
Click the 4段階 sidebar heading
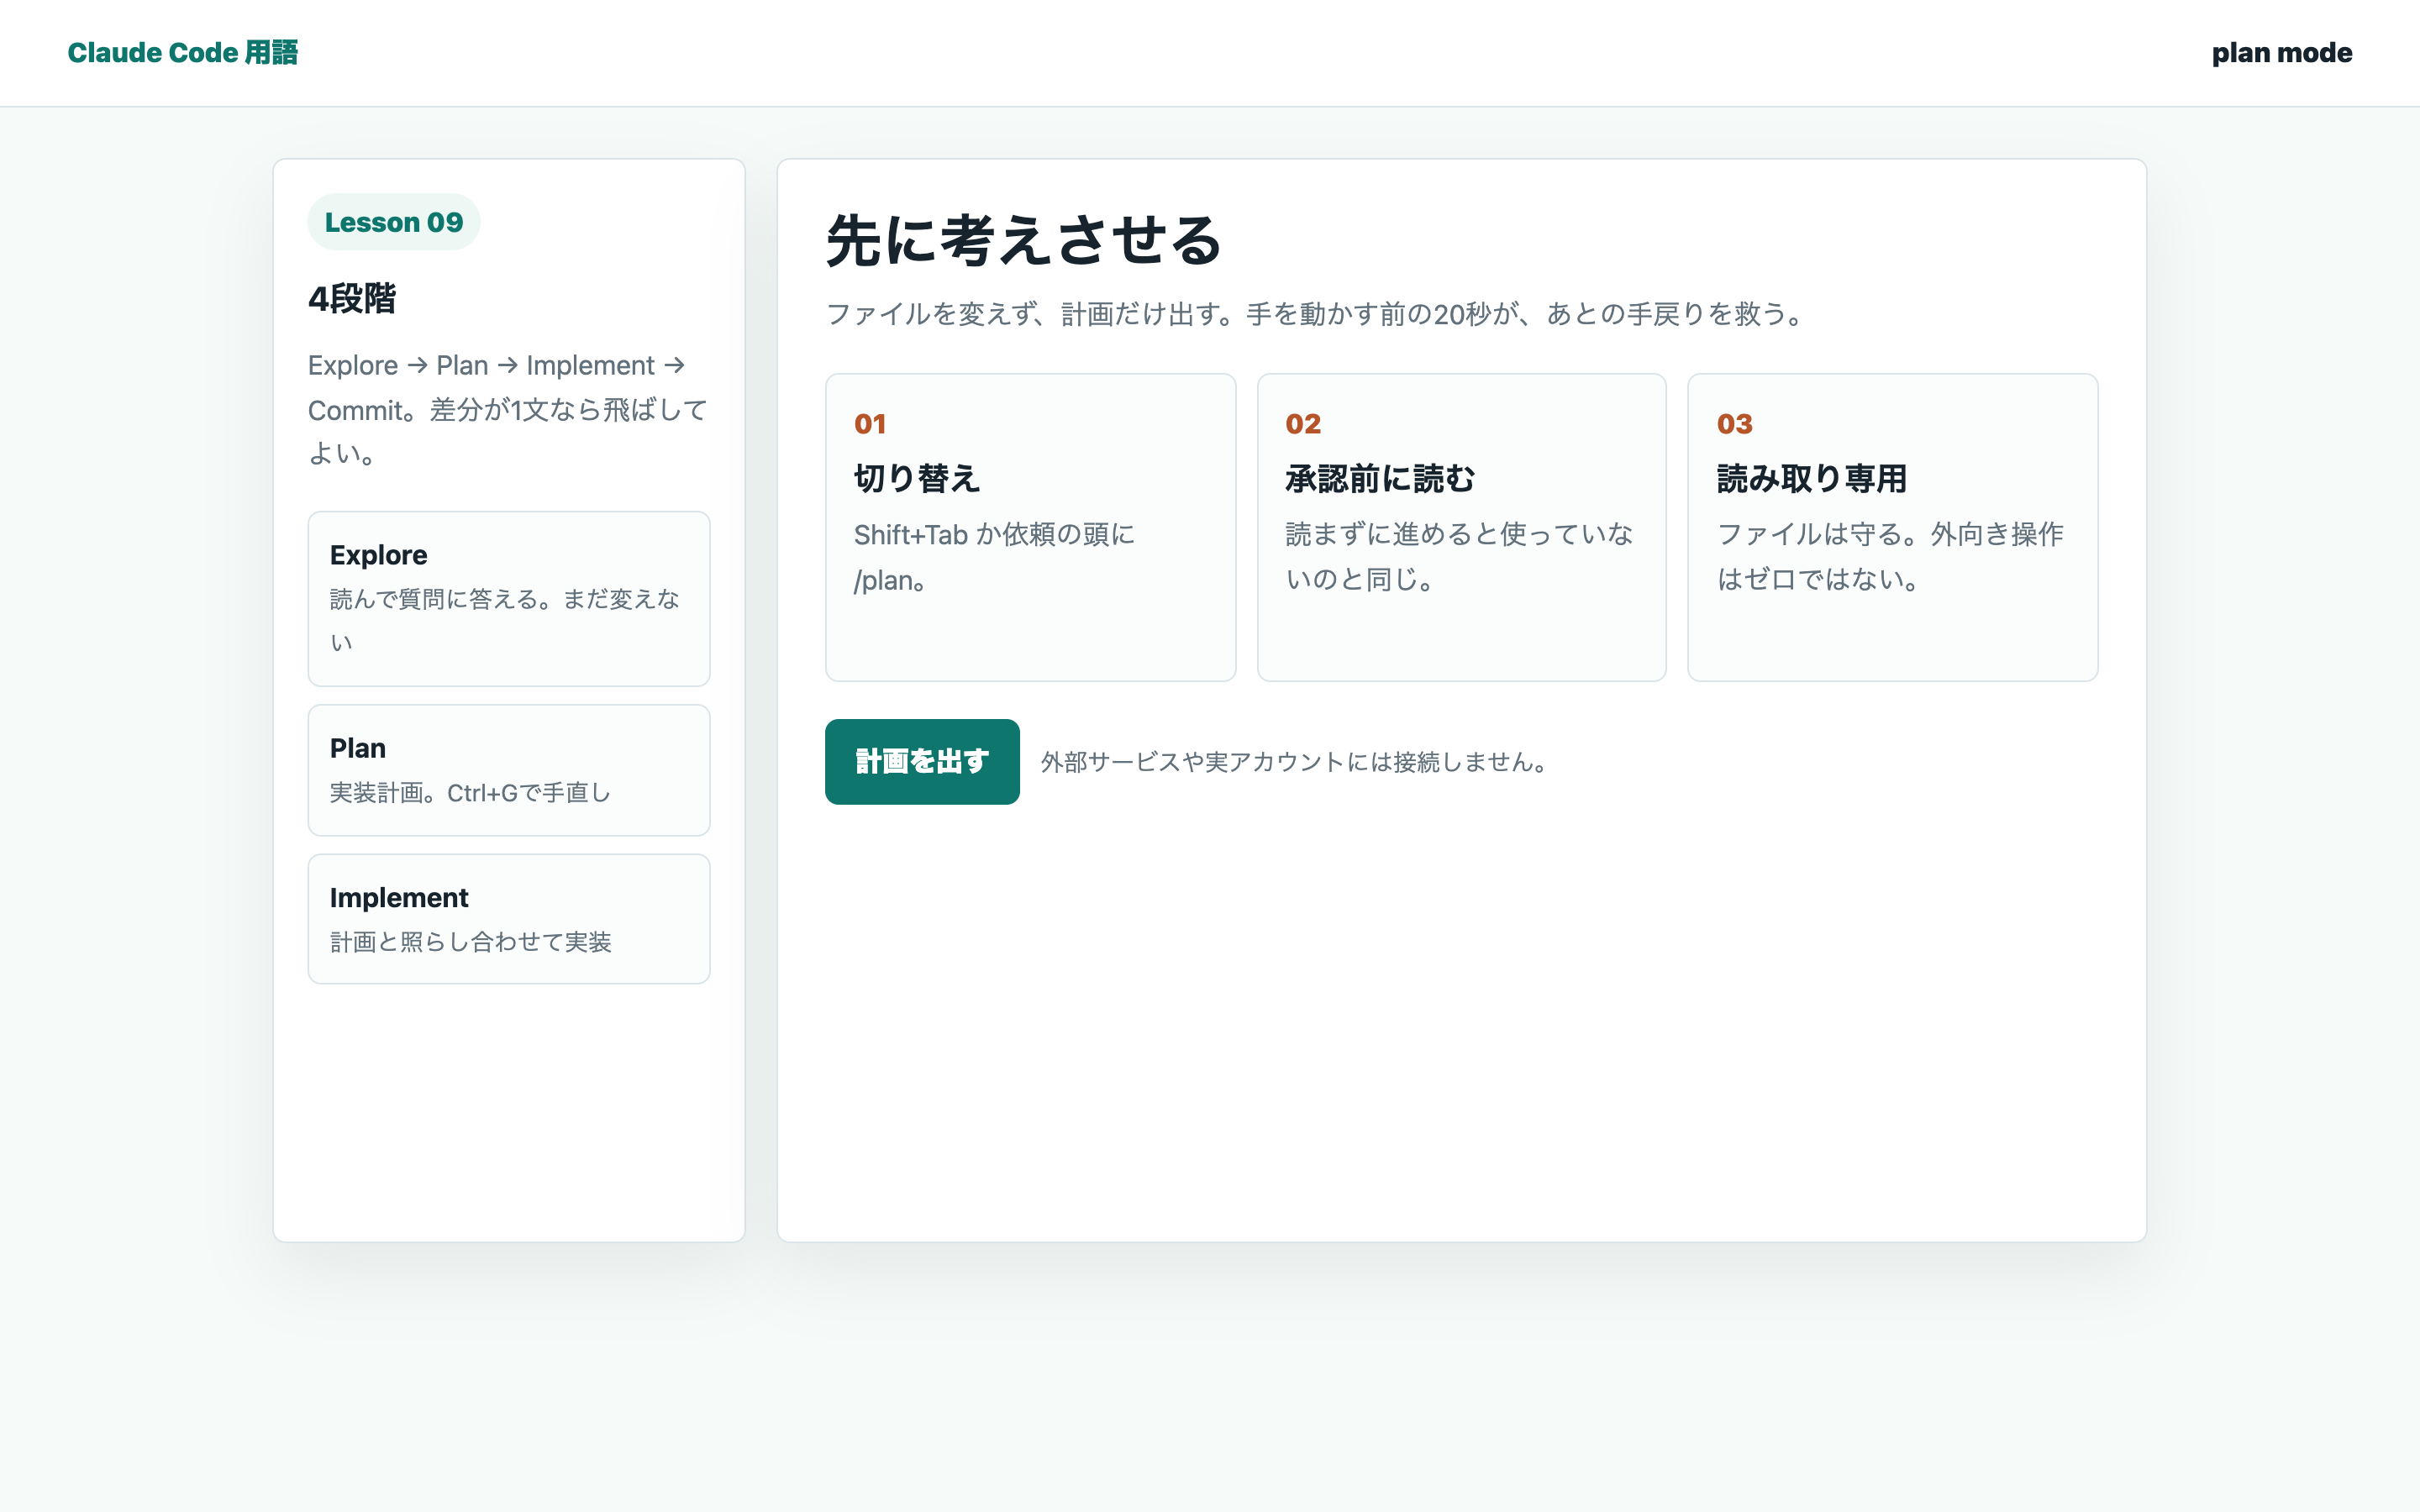pos(352,298)
